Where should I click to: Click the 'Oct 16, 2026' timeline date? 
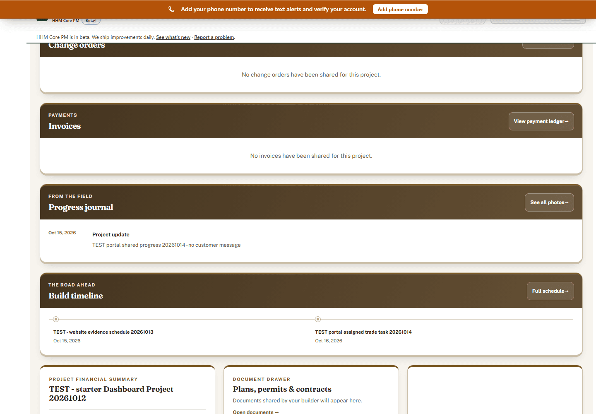329,341
